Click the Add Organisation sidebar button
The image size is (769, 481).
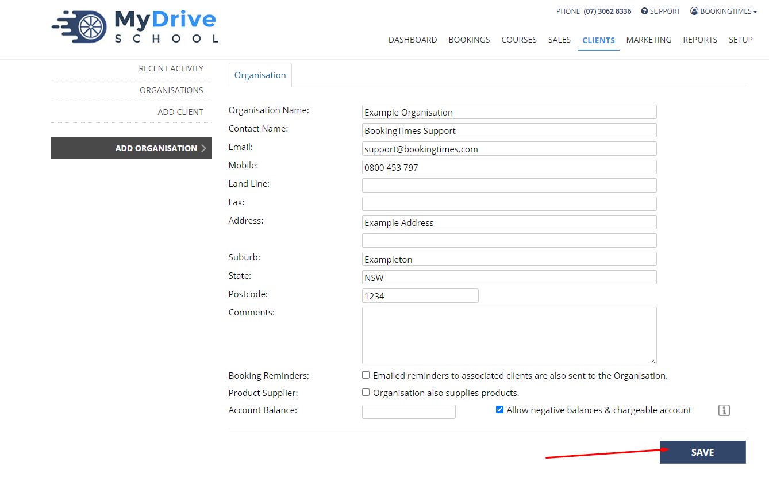coord(131,148)
